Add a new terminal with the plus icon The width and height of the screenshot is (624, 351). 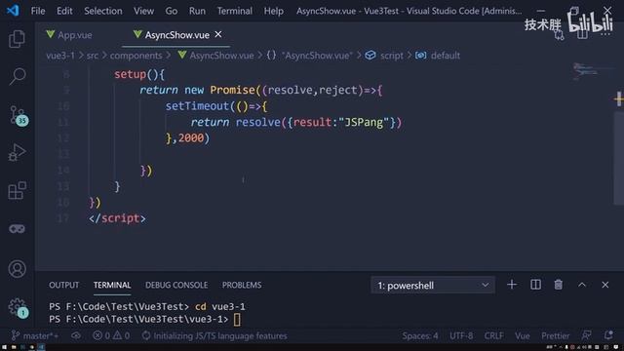pyautogui.click(x=512, y=285)
